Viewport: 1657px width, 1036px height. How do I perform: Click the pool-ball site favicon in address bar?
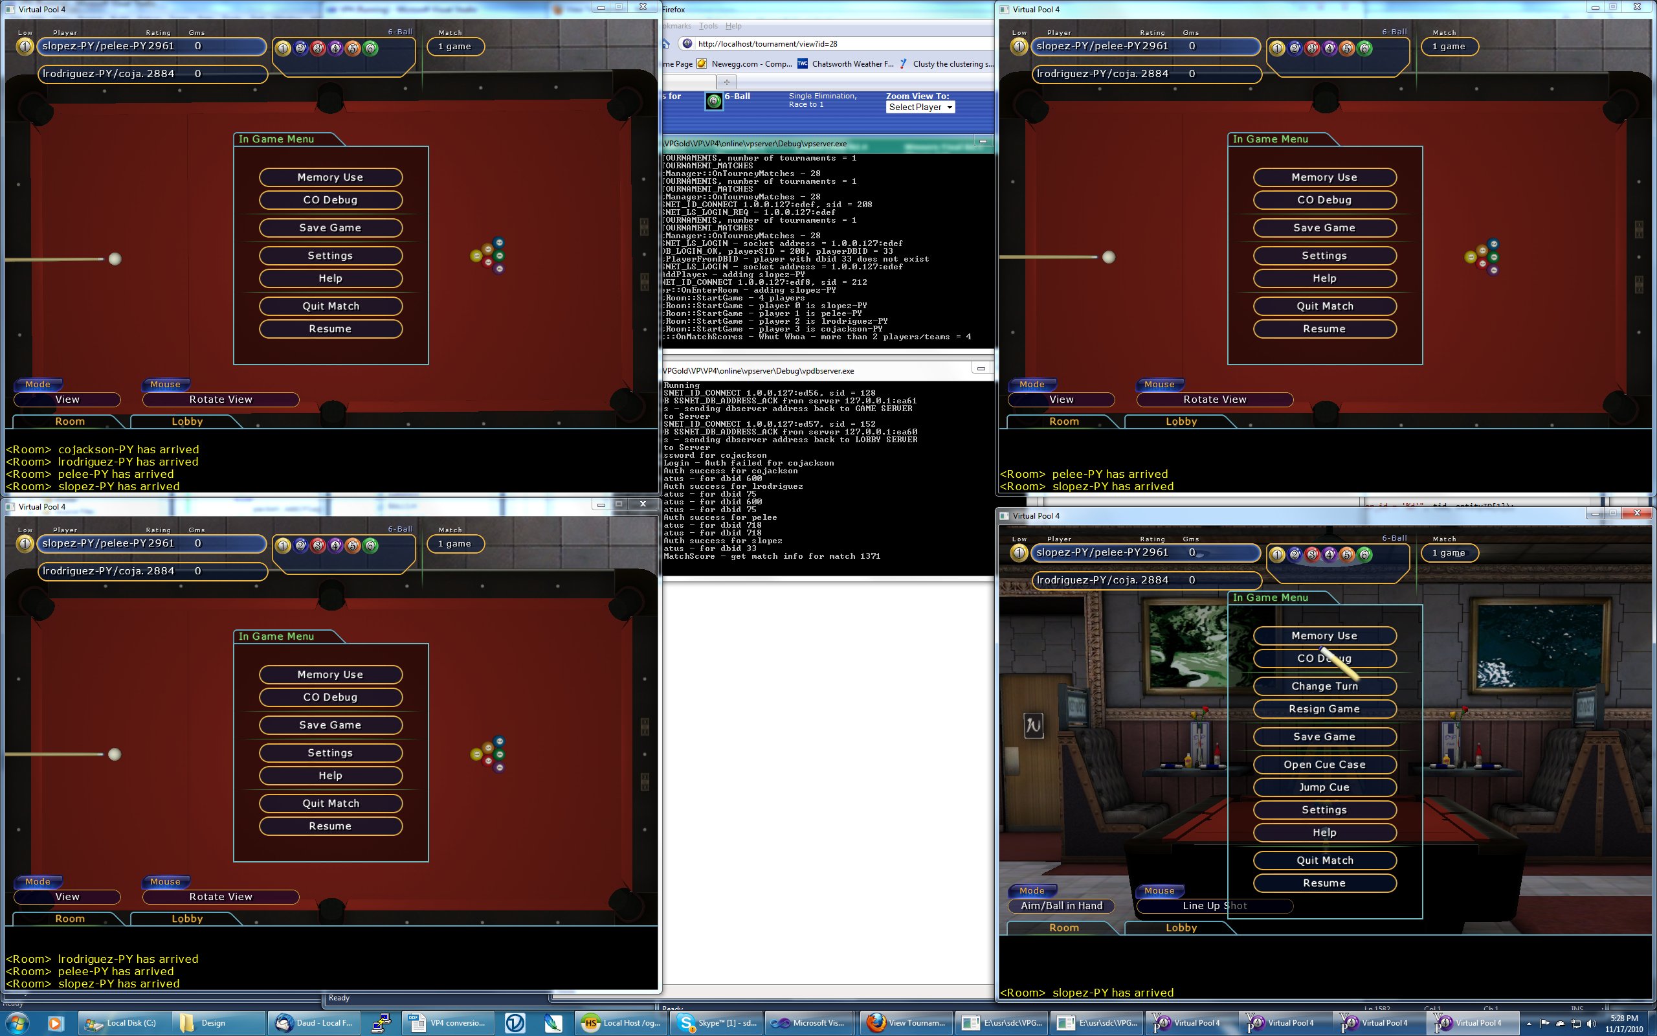tap(687, 44)
